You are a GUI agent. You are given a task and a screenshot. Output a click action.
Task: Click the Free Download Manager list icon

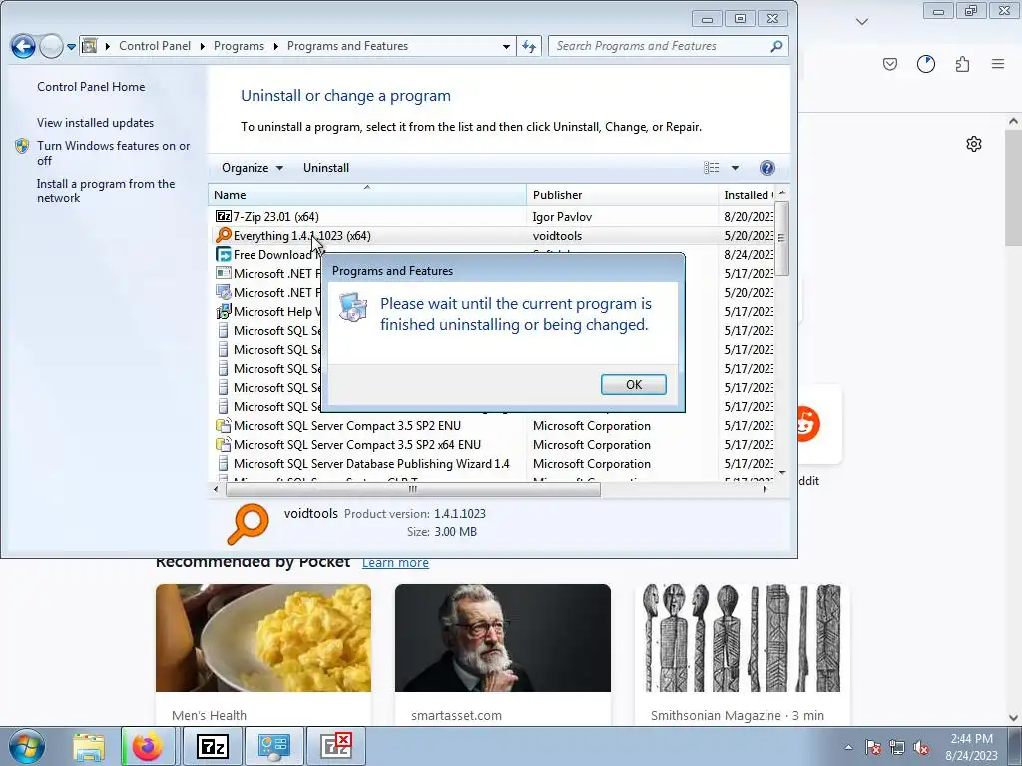tap(223, 254)
